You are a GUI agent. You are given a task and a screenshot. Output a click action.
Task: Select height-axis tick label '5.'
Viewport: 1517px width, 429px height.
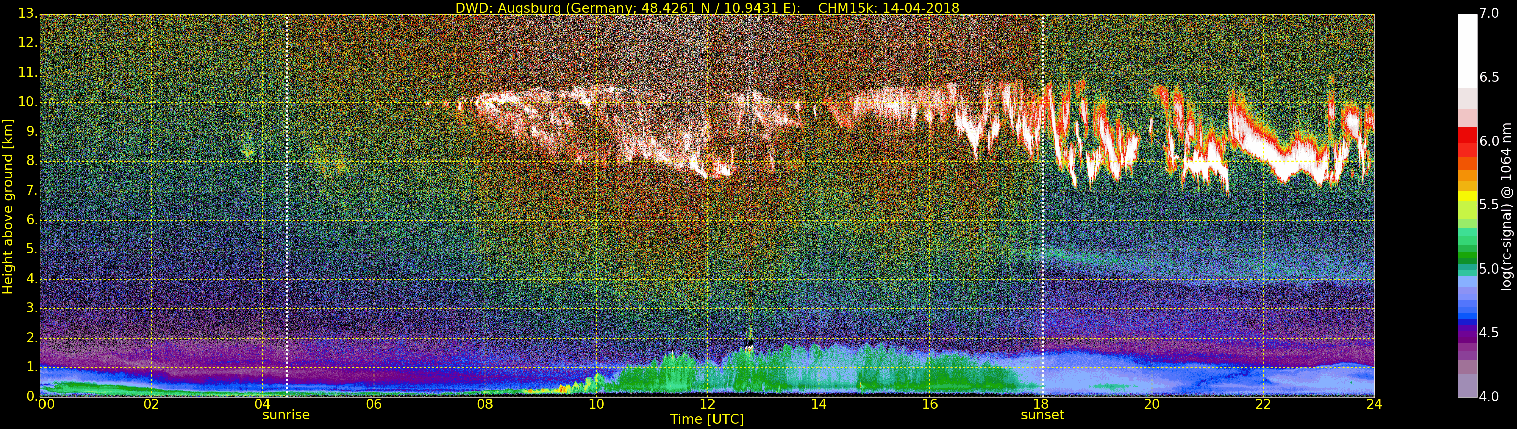click(x=31, y=249)
